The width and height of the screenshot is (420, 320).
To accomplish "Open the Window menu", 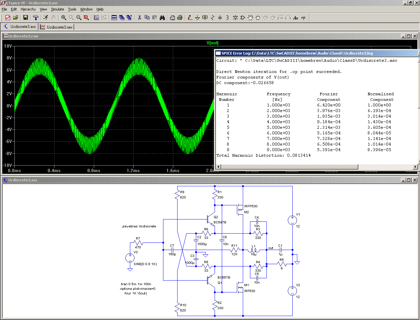I will [86, 9].
